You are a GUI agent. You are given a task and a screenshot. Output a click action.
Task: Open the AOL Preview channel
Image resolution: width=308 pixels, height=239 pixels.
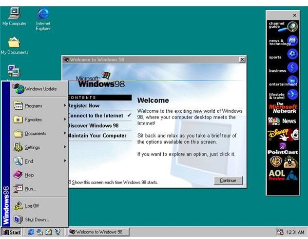point(283,175)
